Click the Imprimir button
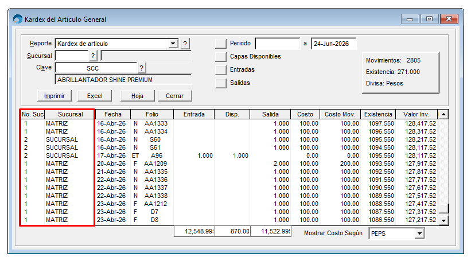 tap(55, 96)
